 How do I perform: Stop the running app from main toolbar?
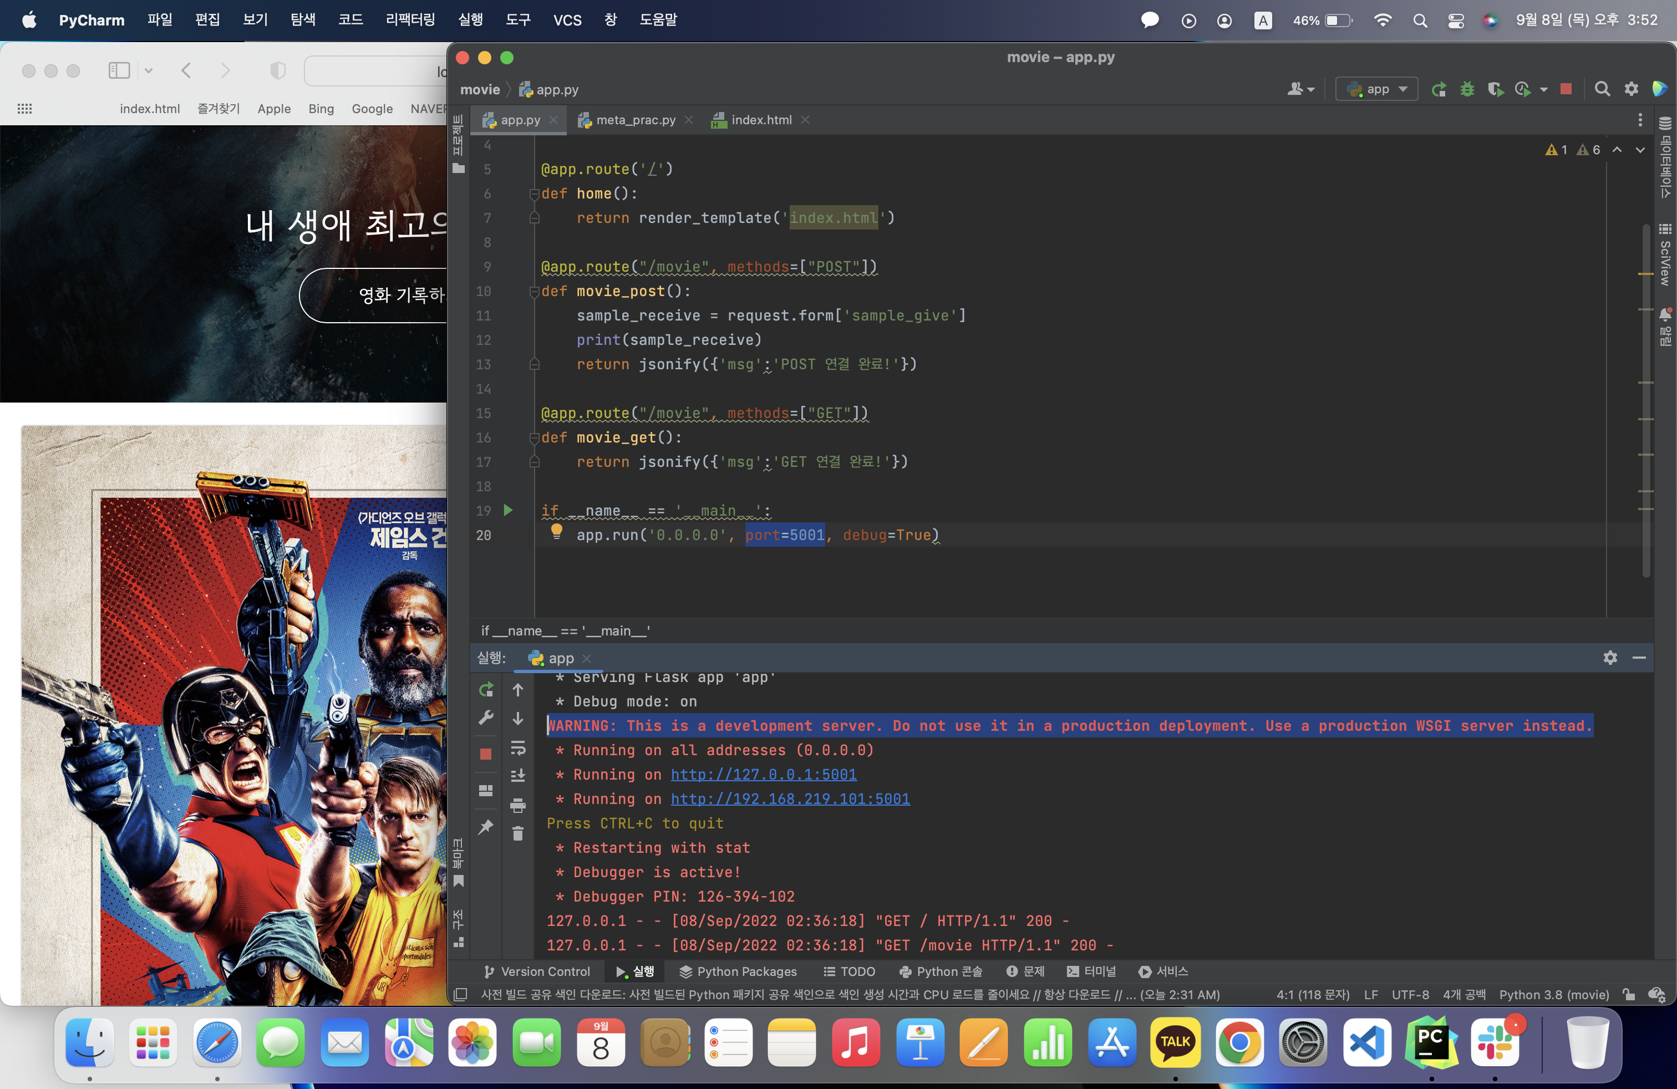(x=1566, y=89)
